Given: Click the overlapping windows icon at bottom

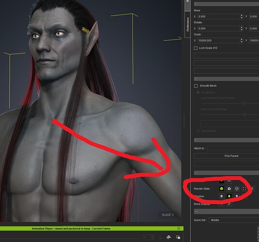Looking at the screenshot, I should pos(178,237).
